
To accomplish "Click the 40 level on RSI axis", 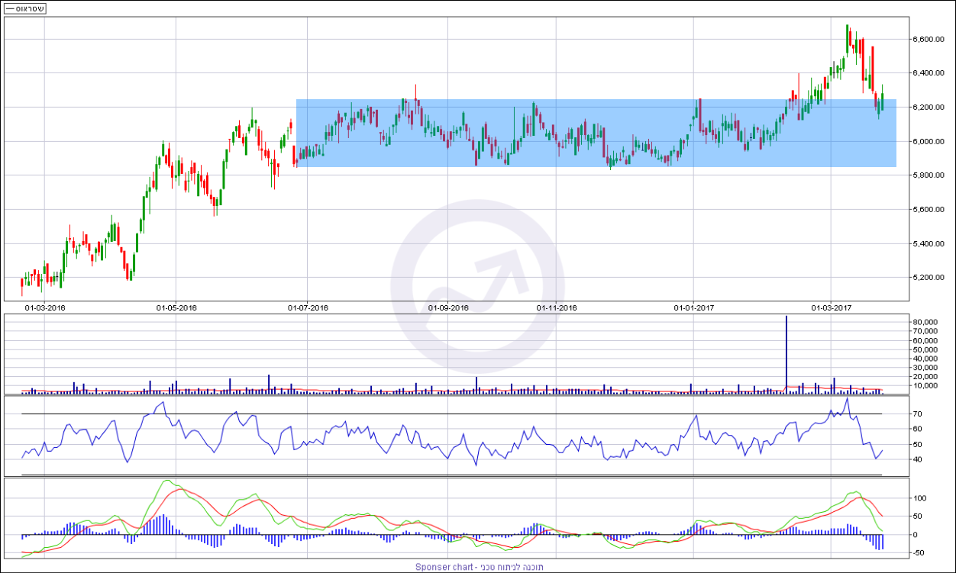I will (x=919, y=460).
